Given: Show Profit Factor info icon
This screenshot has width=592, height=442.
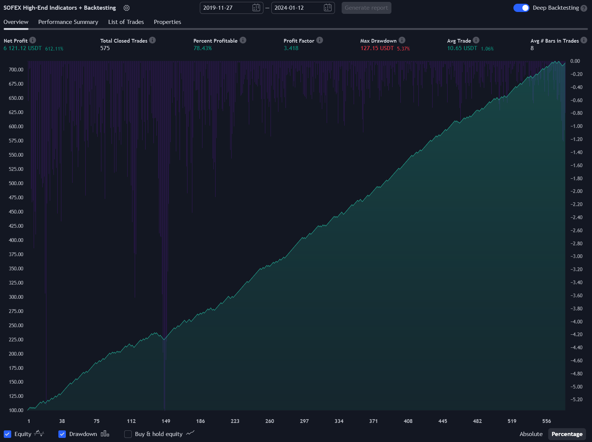Looking at the screenshot, I should pyautogui.click(x=320, y=40).
